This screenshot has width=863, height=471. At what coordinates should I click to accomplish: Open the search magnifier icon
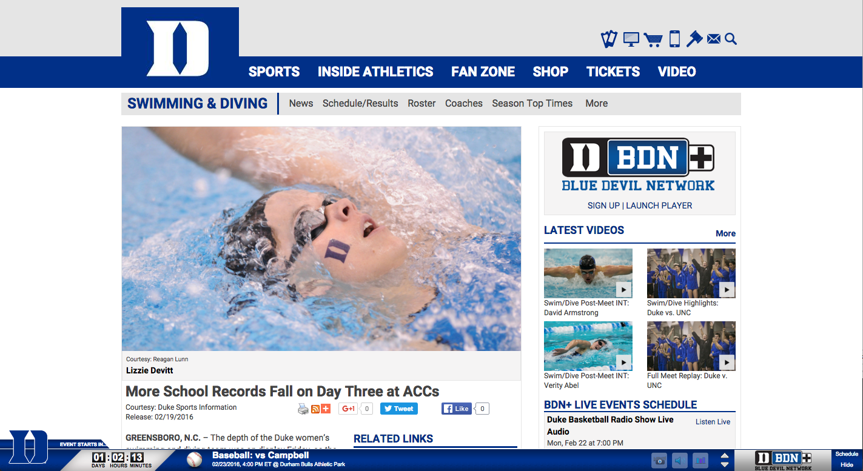point(731,39)
